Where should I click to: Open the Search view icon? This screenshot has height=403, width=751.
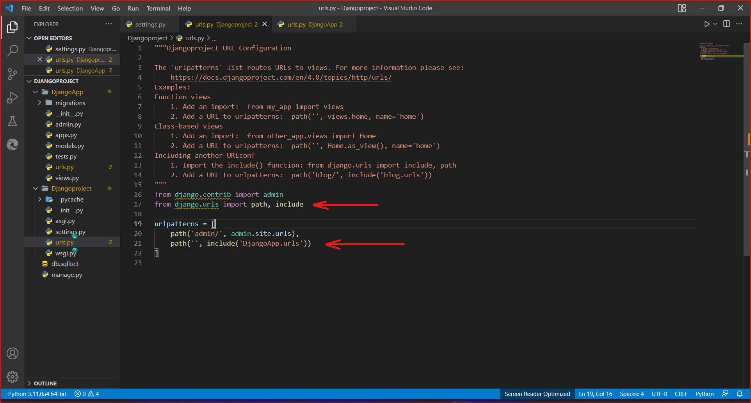click(x=12, y=50)
